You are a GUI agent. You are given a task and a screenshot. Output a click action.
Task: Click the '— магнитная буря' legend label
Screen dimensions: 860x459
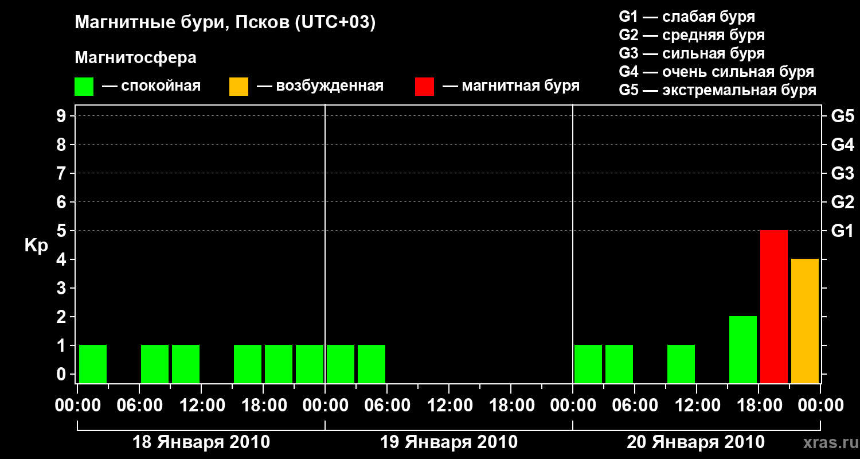tap(511, 87)
